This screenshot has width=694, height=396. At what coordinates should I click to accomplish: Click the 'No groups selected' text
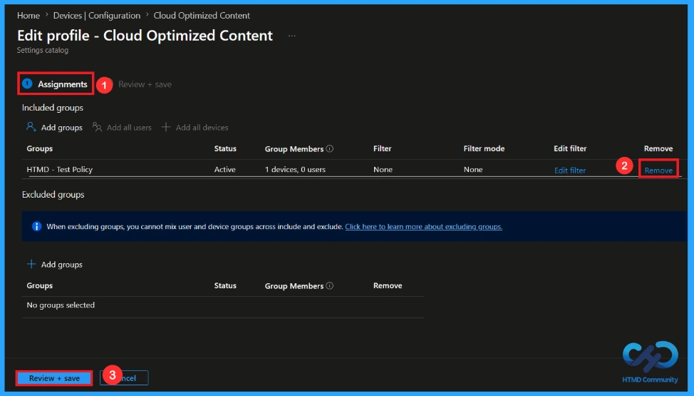(x=61, y=305)
